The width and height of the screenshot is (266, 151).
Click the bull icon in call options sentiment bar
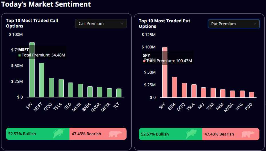pos(59,134)
